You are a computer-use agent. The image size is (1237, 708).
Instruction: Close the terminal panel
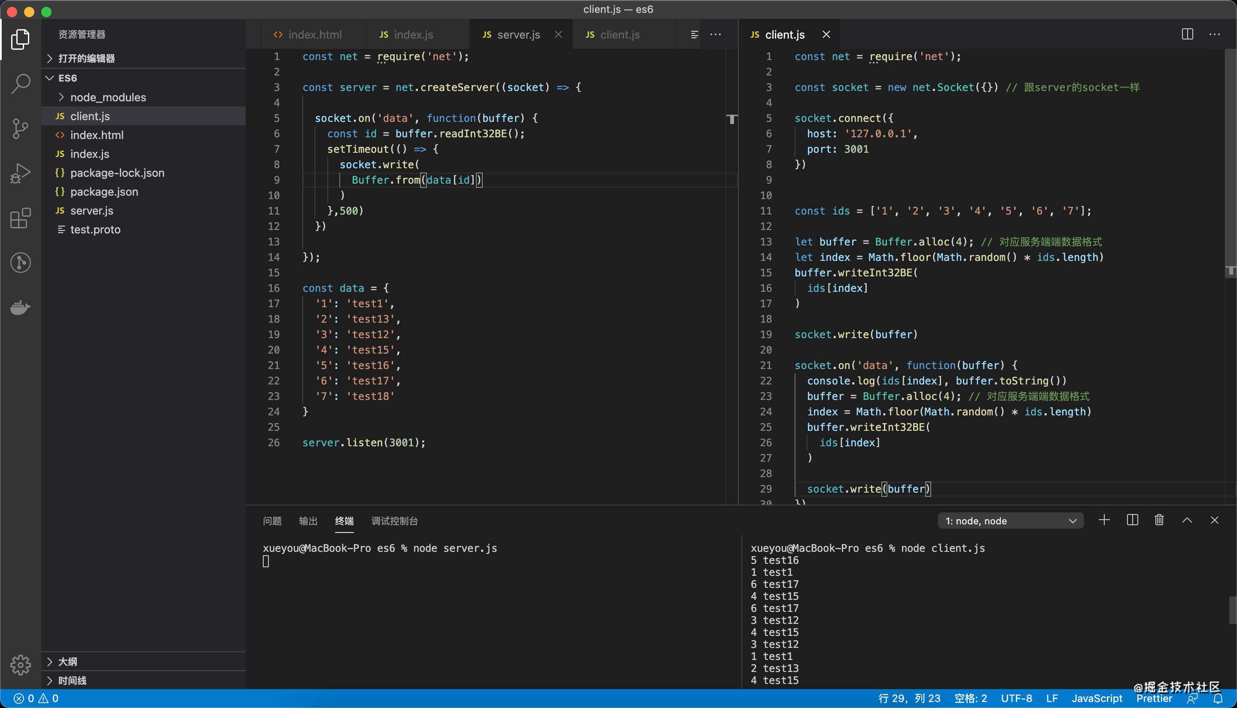coord(1215,520)
